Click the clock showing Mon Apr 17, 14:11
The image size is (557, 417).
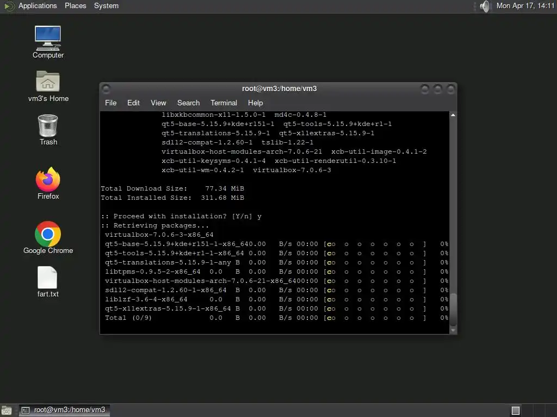click(525, 5)
